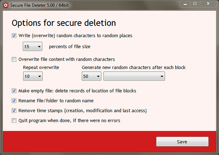Viewport: 219px width, 155px height.
Task: Minimize the Secure File Deleter window
Action: (x=185, y=4)
